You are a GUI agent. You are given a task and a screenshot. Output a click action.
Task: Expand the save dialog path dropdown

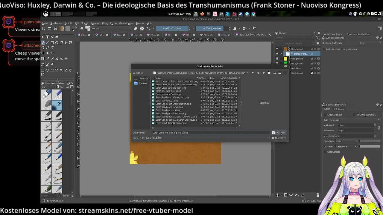[247, 73]
